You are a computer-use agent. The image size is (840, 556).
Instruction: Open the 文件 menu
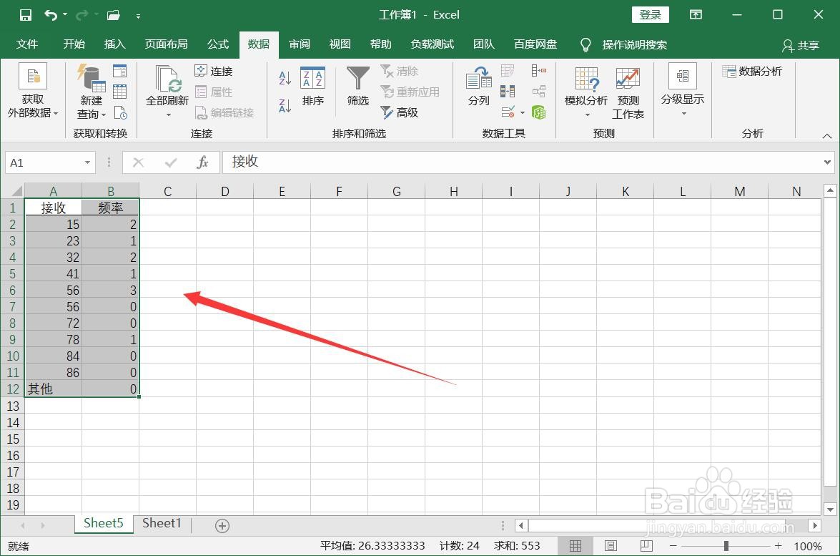(27, 44)
